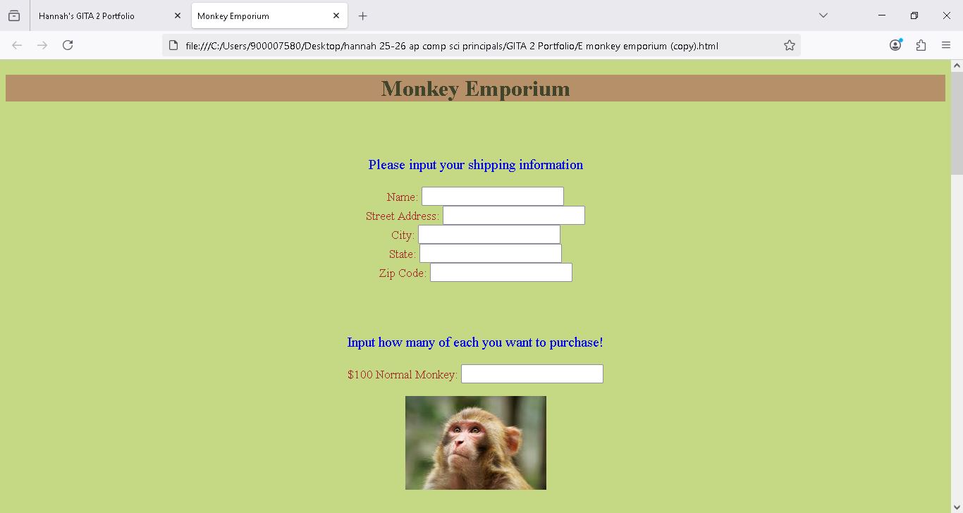Open new tab with plus icon
The image size is (963, 513).
362,16
